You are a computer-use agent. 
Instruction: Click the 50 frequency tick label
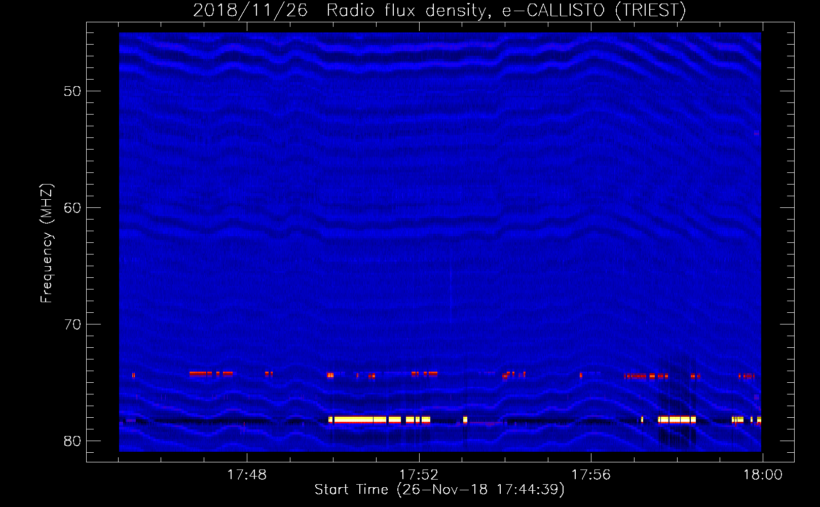pos(72,91)
